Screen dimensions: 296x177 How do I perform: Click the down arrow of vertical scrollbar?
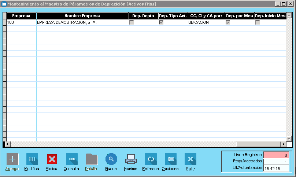coord(289,139)
